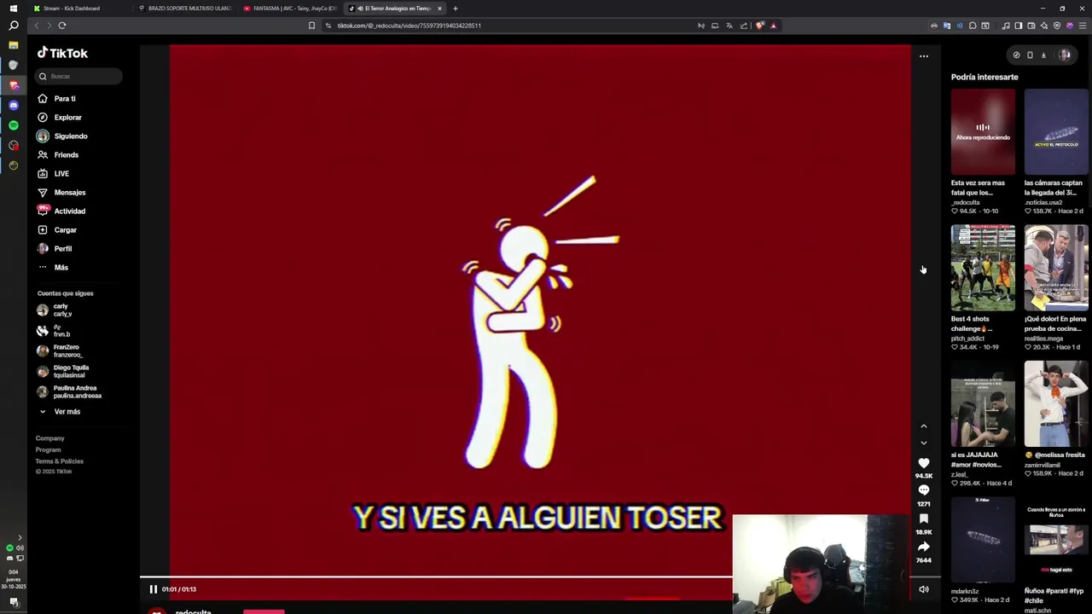Open the Windows Start menu
Screen dimensions: 1092x614
[13, 9]
